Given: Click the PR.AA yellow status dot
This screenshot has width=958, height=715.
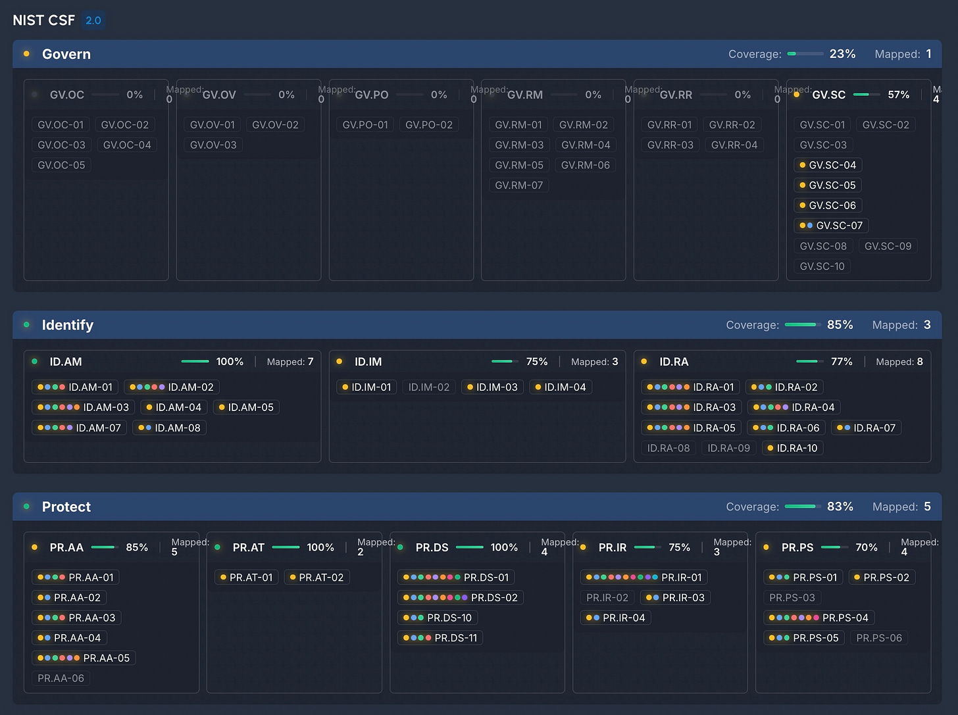Looking at the screenshot, I should coord(34,547).
